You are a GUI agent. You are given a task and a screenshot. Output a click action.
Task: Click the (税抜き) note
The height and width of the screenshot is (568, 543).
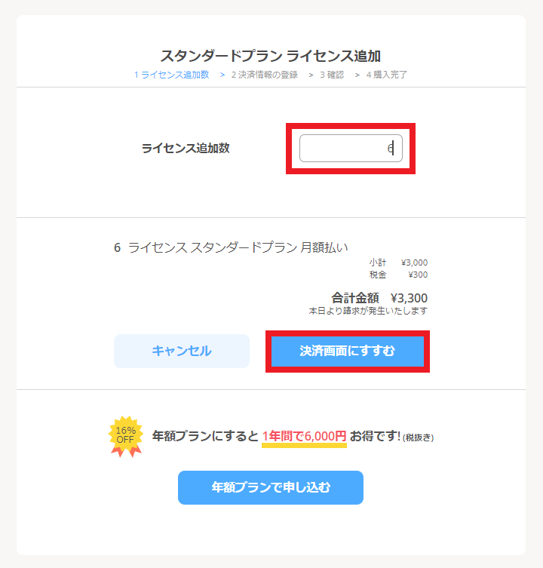[418, 438]
